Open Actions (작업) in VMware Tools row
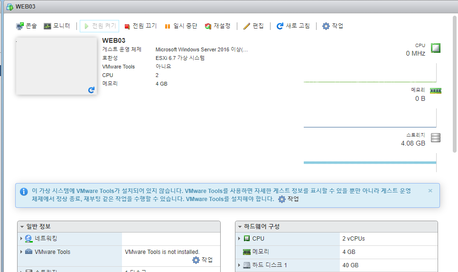 [x=203, y=260]
